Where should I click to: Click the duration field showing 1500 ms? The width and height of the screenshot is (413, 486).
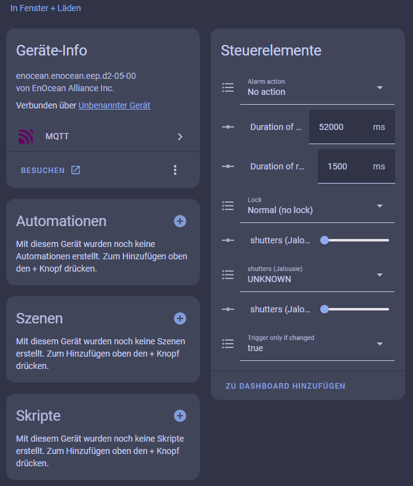[x=356, y=166]
